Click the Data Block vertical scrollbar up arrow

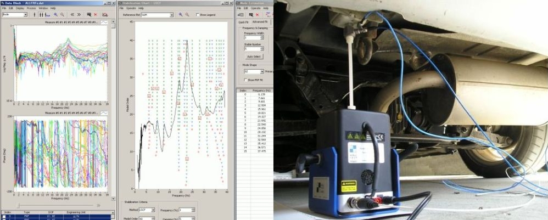click(113, 21)
